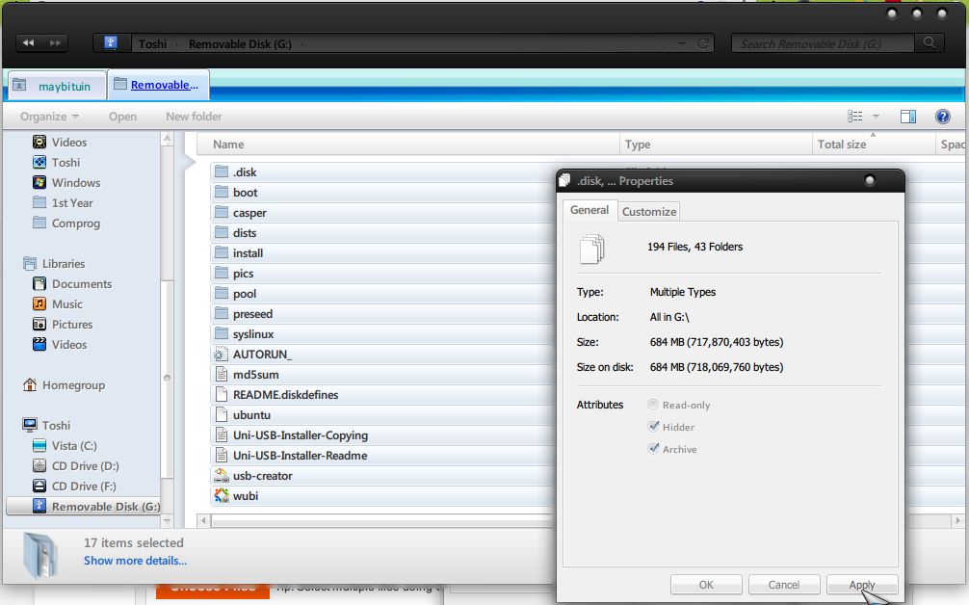This screenshot has width=969, height=605.
Task: Toggle the Hidden attribute checkbox
Action: click(653, 427)
